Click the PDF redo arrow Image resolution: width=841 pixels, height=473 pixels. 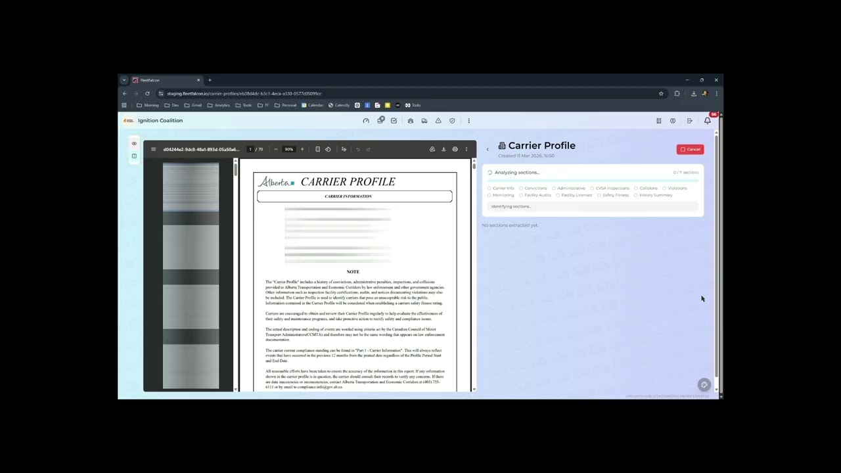[x=368, y=149]
